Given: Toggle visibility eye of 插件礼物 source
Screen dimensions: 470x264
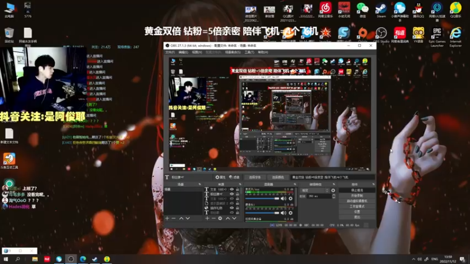Looking at the screenshot, I should [231, 208].
